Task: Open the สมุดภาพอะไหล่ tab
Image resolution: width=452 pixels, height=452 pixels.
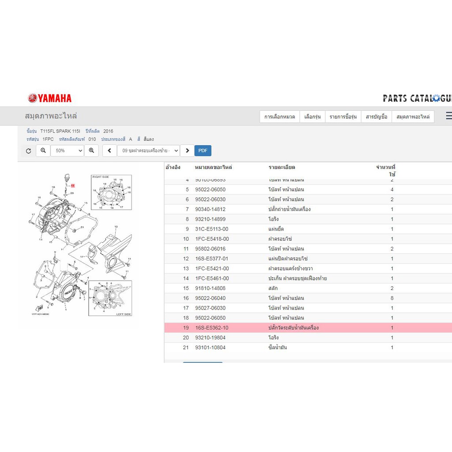Action: point(413,117)
